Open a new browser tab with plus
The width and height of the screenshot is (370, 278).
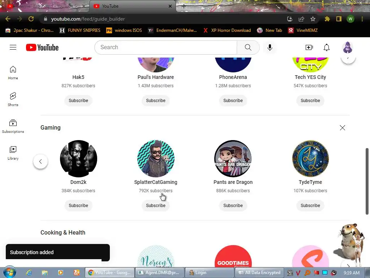[184, 7]
